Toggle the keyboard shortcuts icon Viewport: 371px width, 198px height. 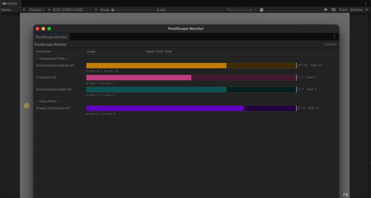pyautogui.click(x=334, y=10)
